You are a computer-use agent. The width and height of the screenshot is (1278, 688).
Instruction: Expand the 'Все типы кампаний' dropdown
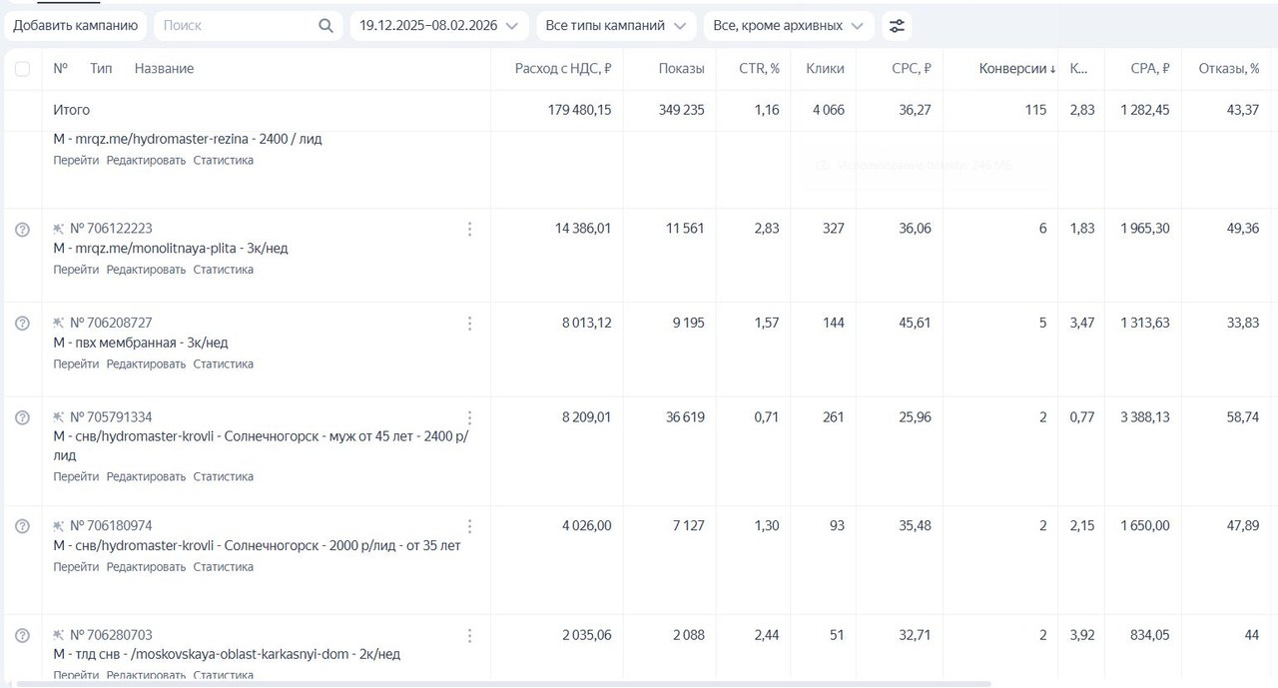[615, 26]
